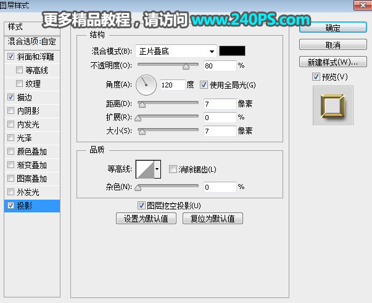This screenshot has height=303, width=372.
Task: Select 投影 in the styles list
Action: [33, 206]
